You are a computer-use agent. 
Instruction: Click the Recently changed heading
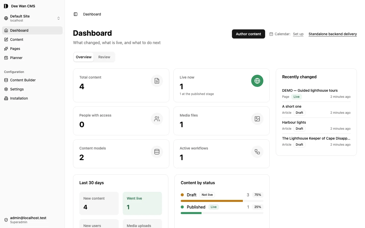(299, 77)
